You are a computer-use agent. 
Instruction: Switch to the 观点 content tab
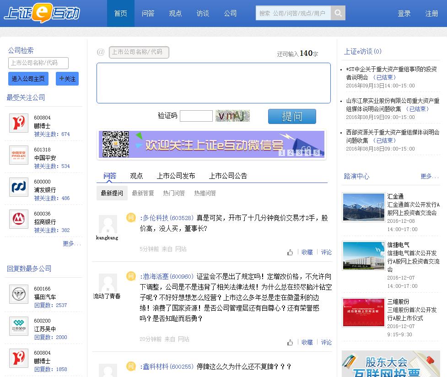coord(136,176)
